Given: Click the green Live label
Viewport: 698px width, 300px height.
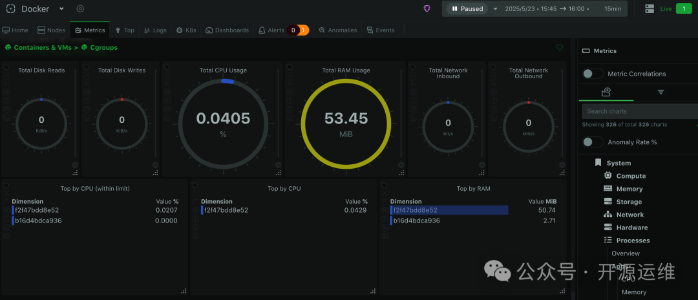Looking at the screenshot, I should click(x=666, y=8).
